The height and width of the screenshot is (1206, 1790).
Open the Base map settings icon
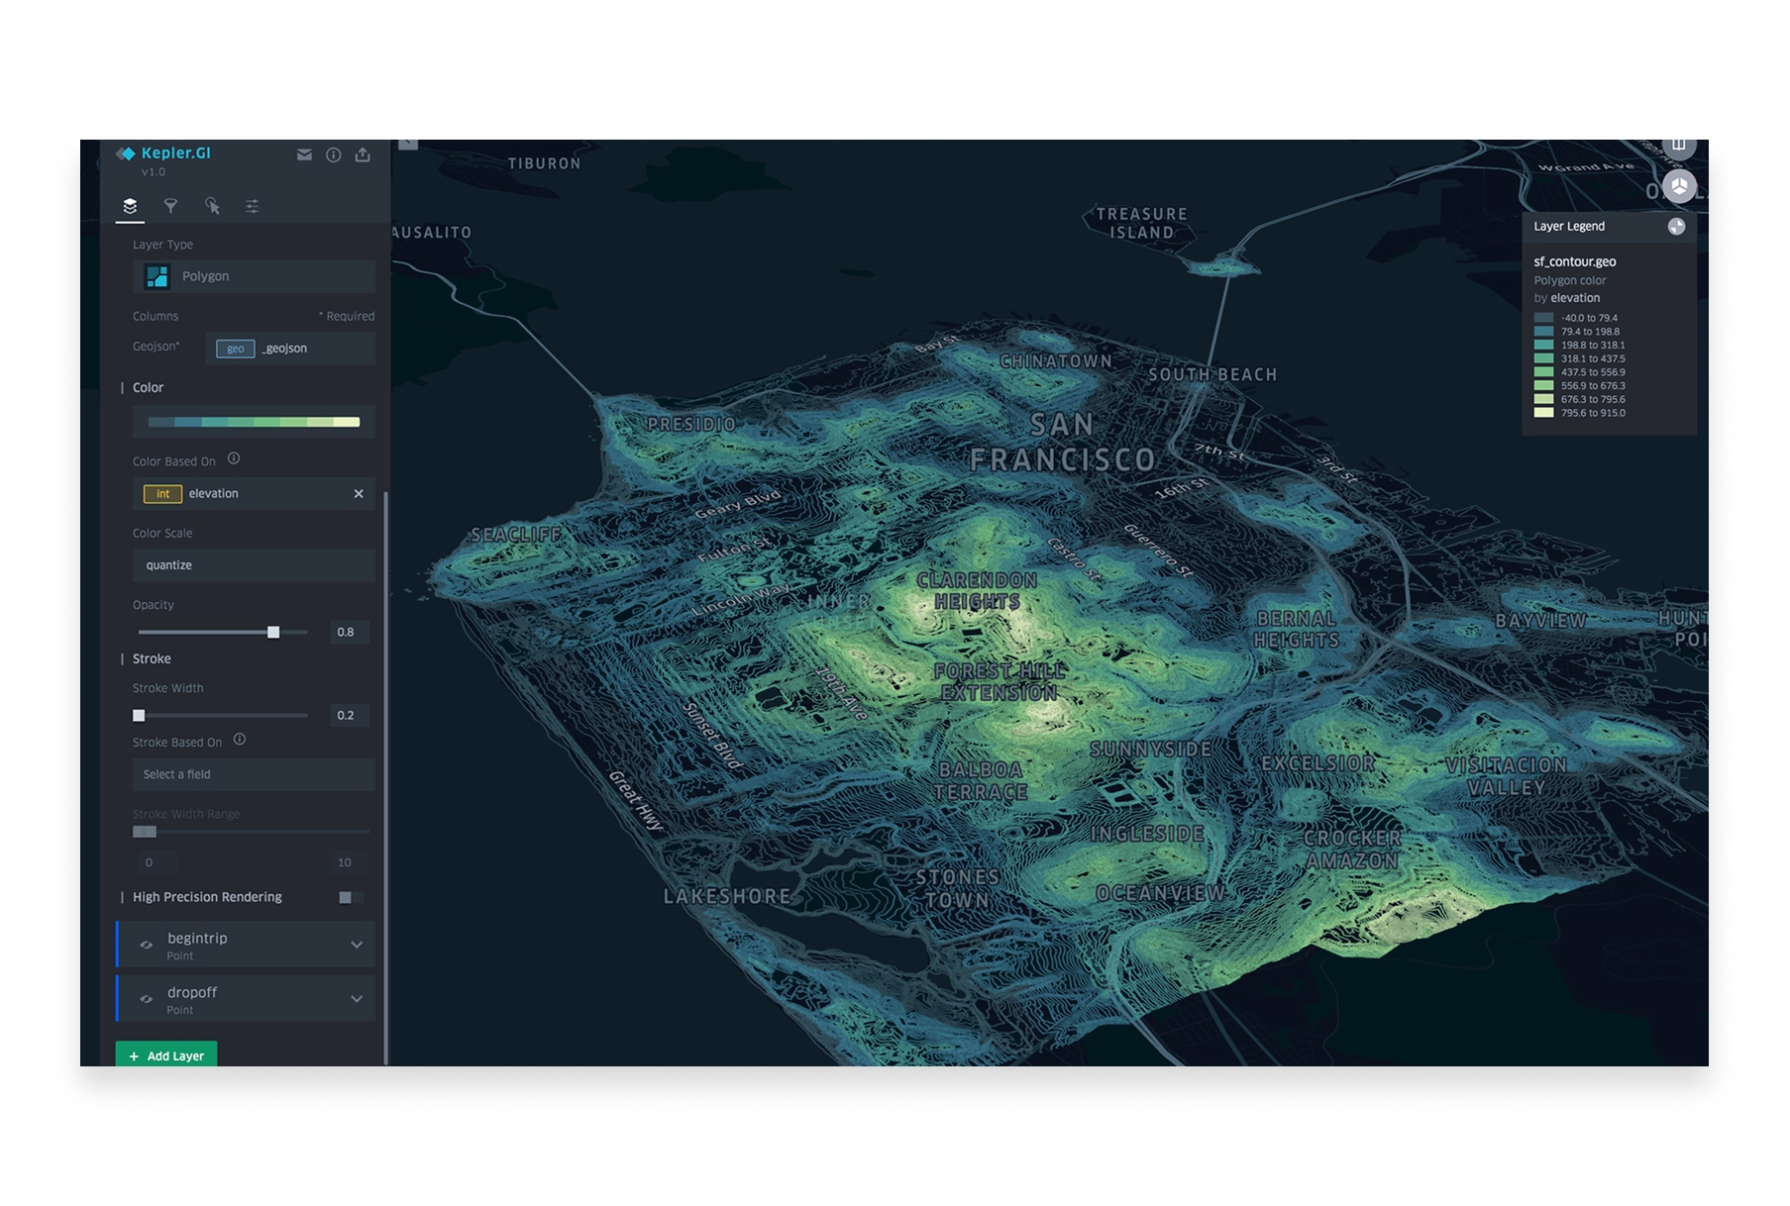point(253,206)
